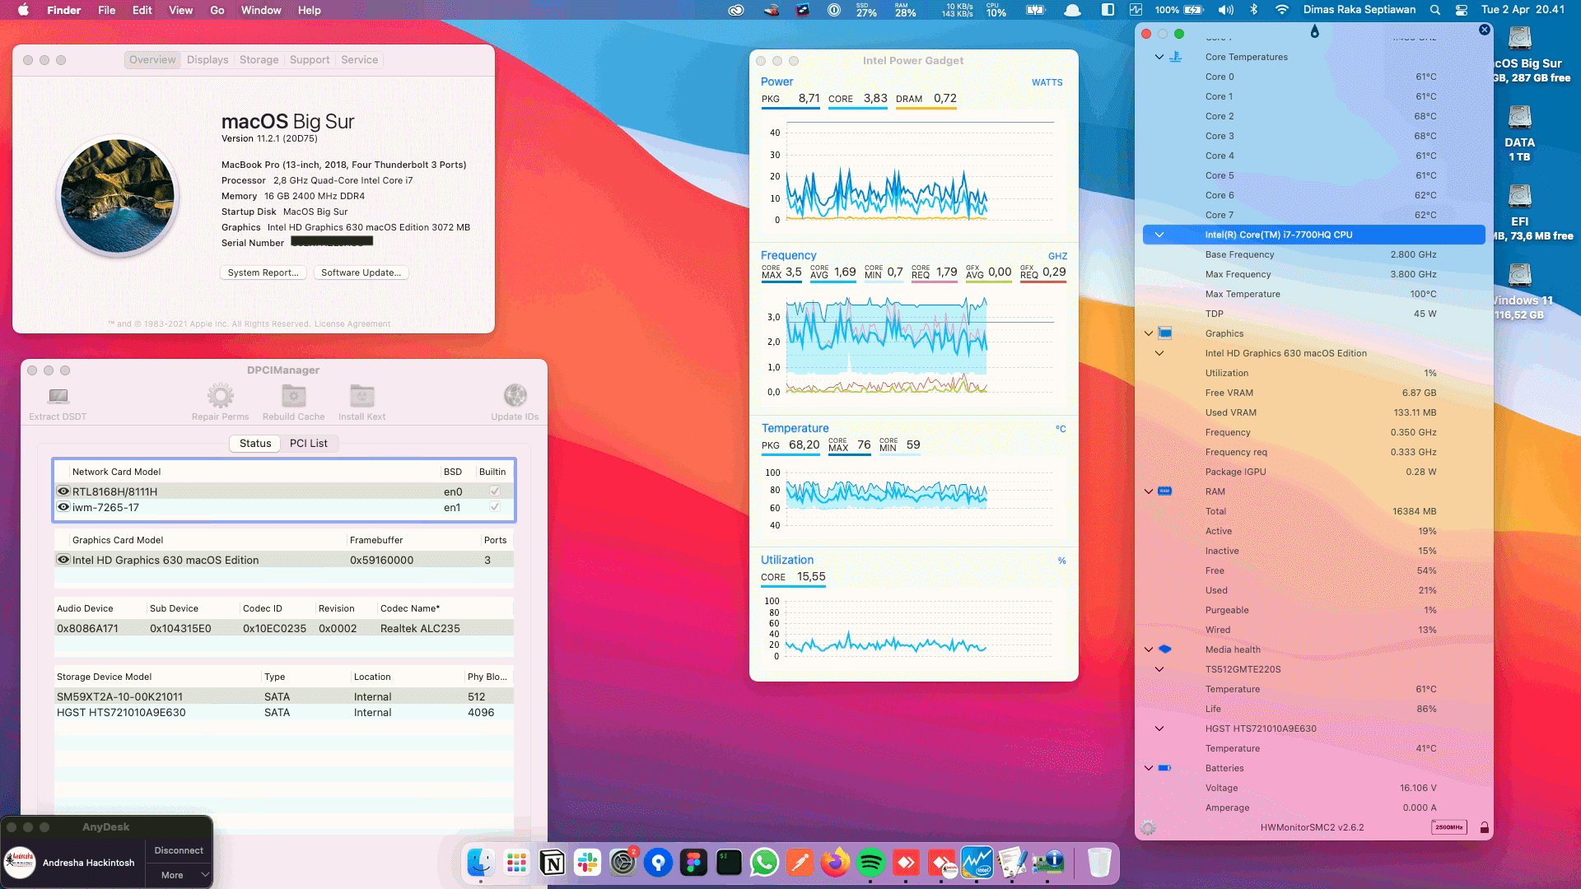Open Launchpad in the dock
Screen dimensions: 1581x889
click(517, 863)
